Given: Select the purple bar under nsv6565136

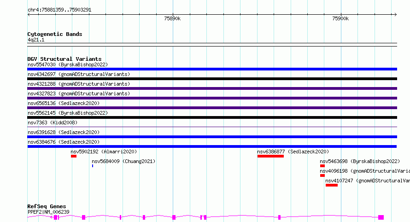Looking at the screenshot, I should point(212,108).
